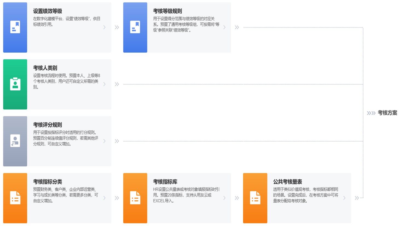This screenshot has width=401, height=226.
Task: Open chevron arrow on 考核指标库 card
Action: click(x=224, y=198)
